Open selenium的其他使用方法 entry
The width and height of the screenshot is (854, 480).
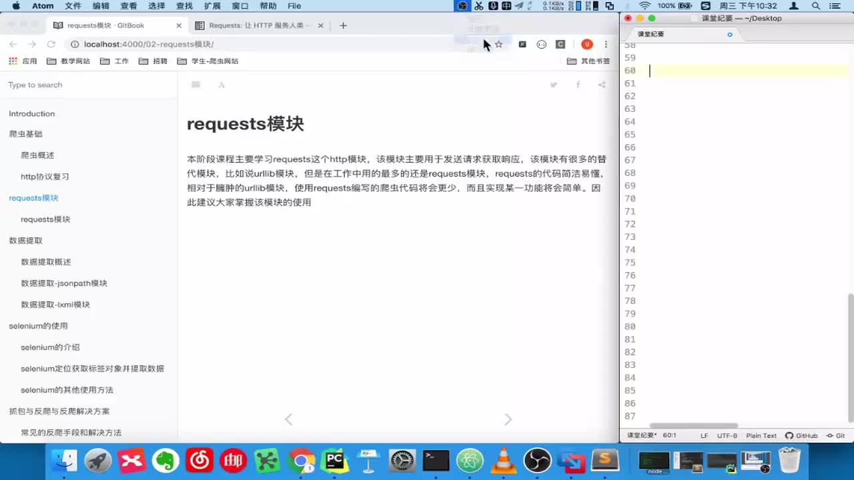click(x=67, y=390)
